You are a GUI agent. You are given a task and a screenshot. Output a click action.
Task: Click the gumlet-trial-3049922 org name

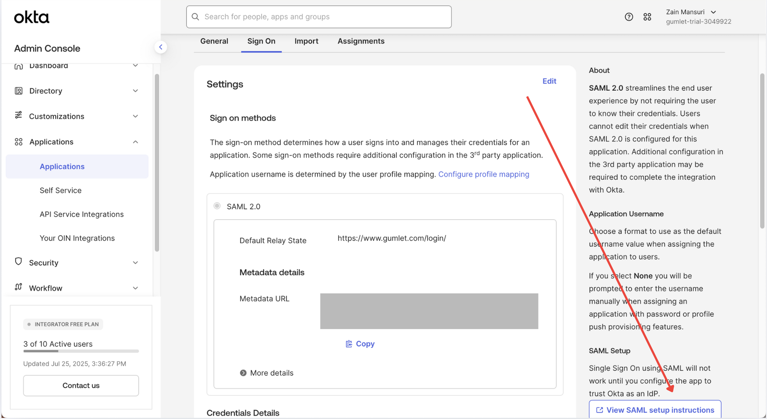[x=699, y=21]
